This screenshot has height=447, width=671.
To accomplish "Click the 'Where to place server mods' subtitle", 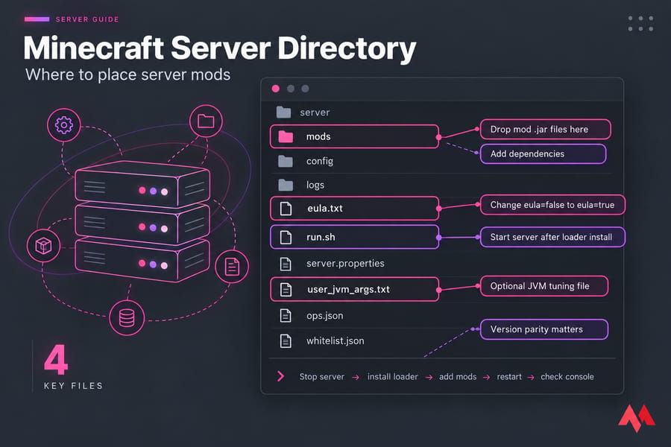I will [x=128, y=74].
